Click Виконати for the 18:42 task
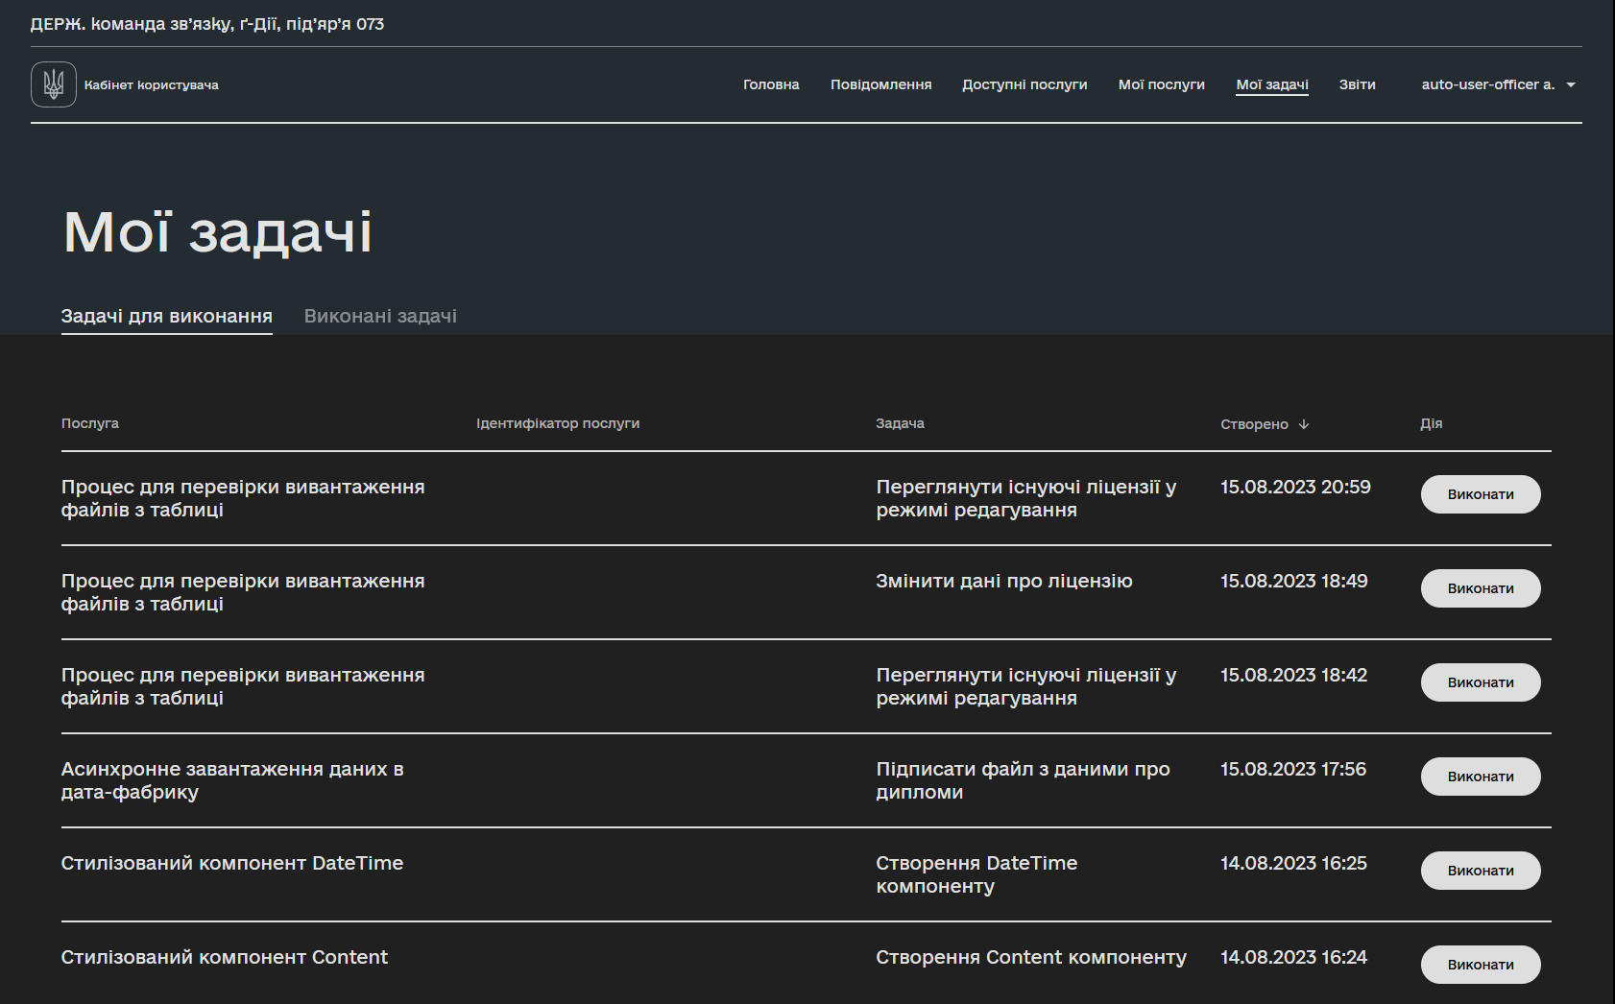1615x1004 pixels. 1480,682
